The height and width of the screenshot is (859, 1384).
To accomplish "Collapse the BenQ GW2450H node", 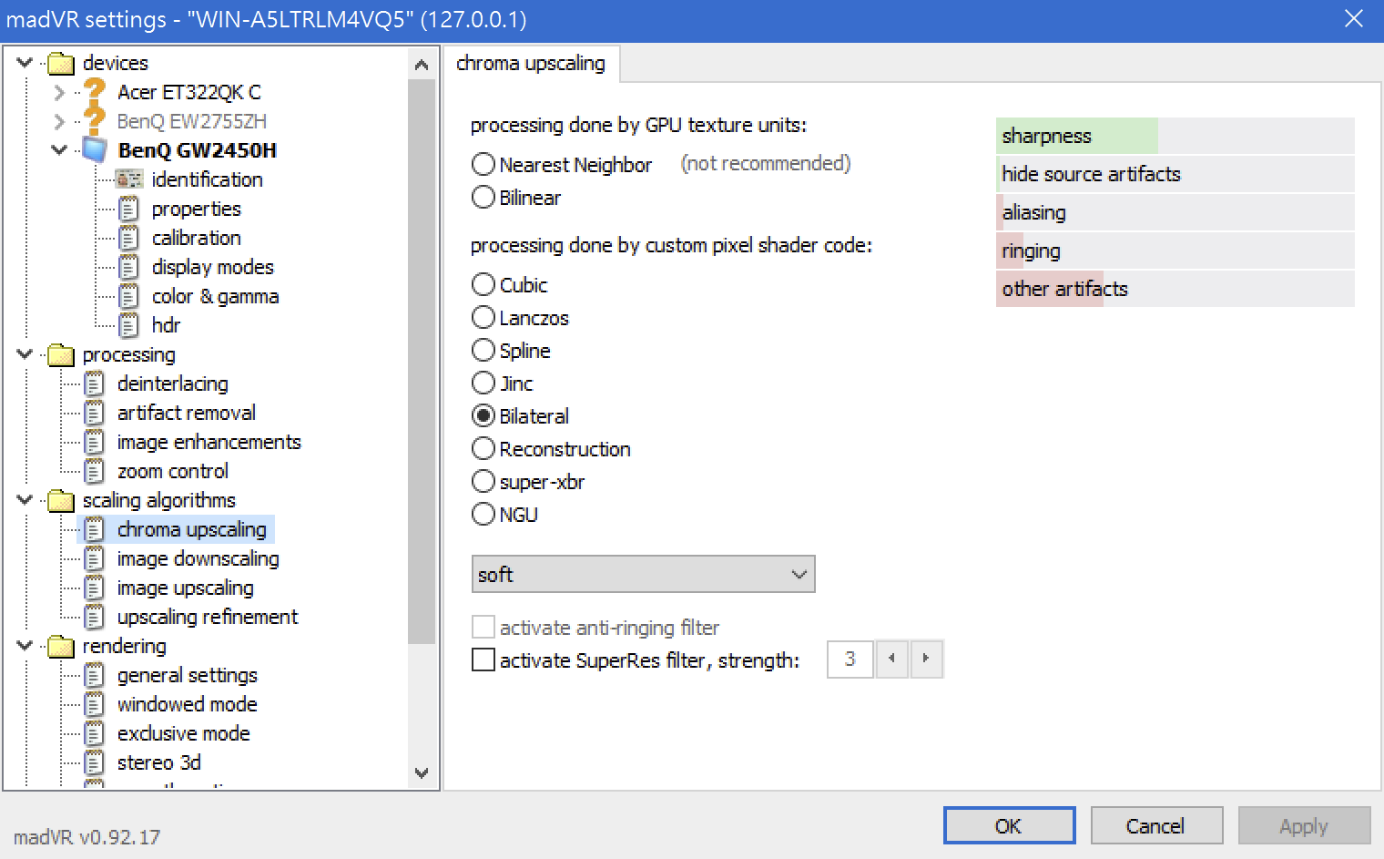I will click(x=60, y=149).
